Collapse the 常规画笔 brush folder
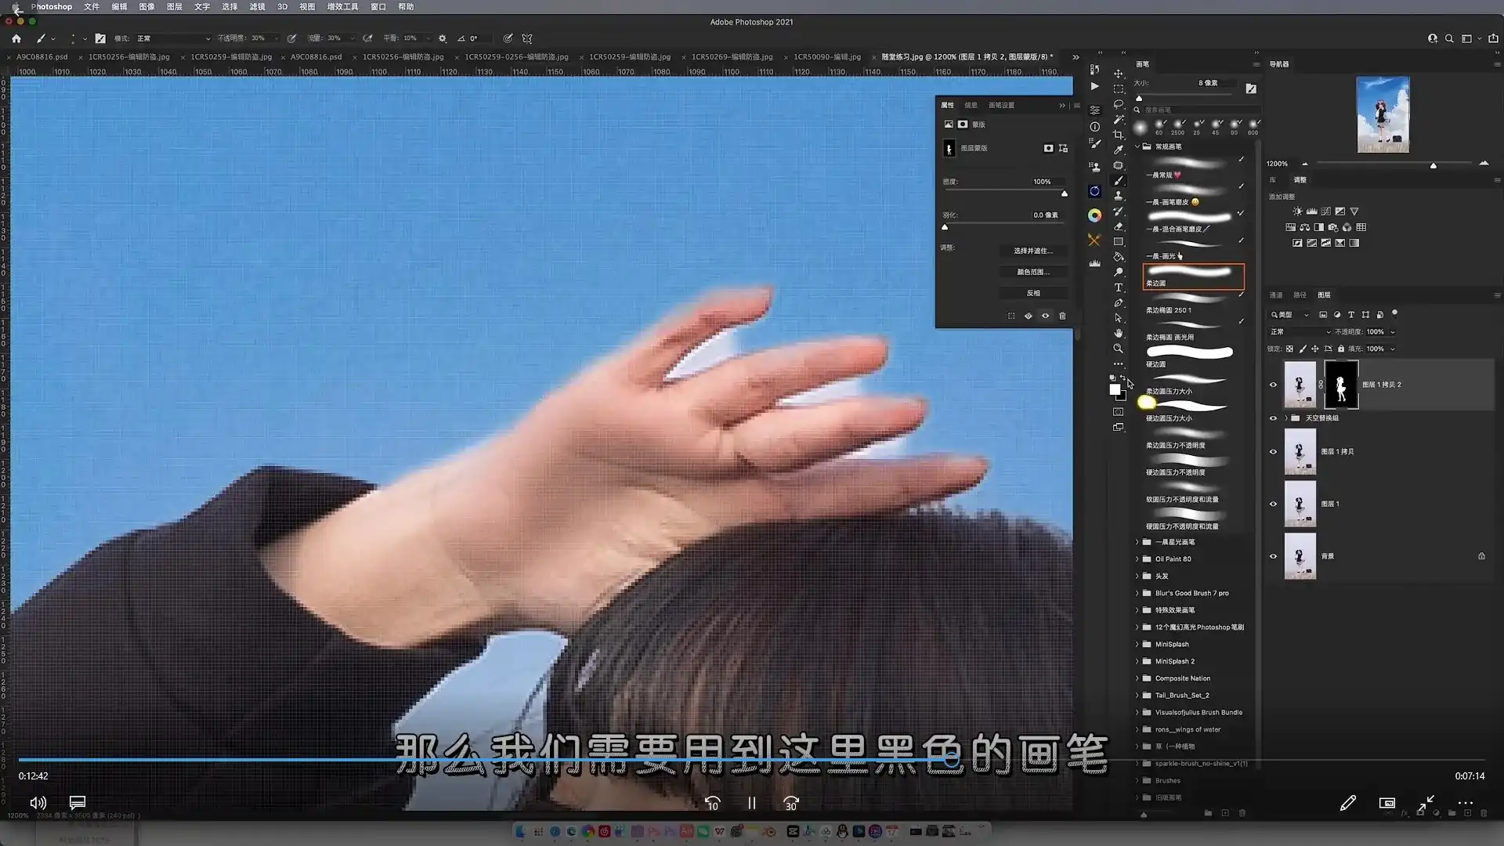The height and width of the screenshot is (846, 1504). coord(1137,146)
